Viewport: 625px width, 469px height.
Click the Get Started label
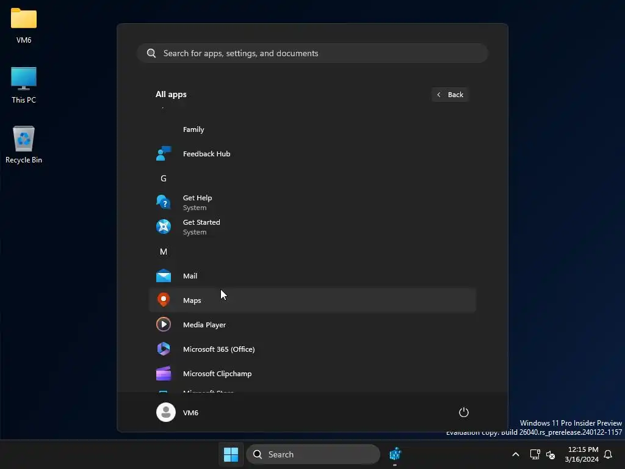[x=201, y=222]
